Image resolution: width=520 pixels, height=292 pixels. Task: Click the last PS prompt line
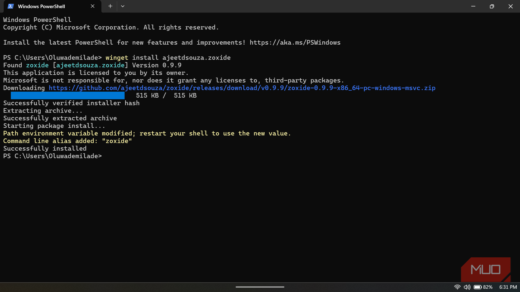(53, 156)
